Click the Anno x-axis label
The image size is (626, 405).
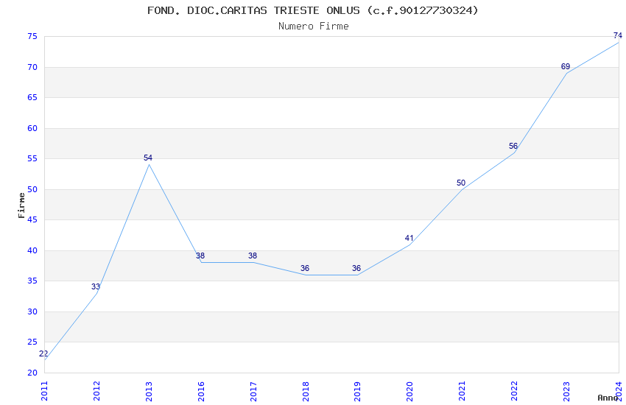608,398
